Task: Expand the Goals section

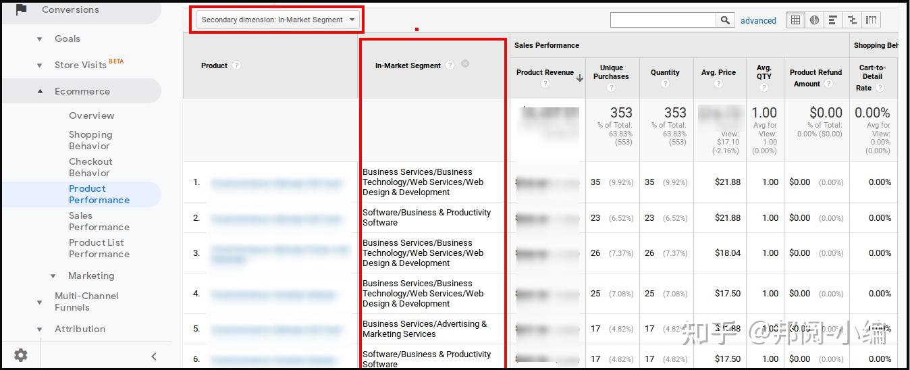Action: 40,39
